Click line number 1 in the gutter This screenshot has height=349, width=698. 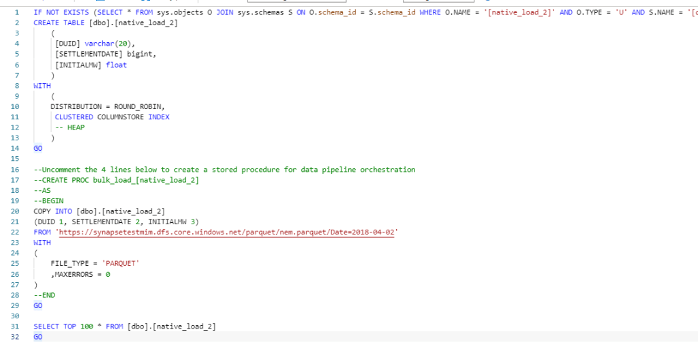pyautogui.click(x=15, y=13)
